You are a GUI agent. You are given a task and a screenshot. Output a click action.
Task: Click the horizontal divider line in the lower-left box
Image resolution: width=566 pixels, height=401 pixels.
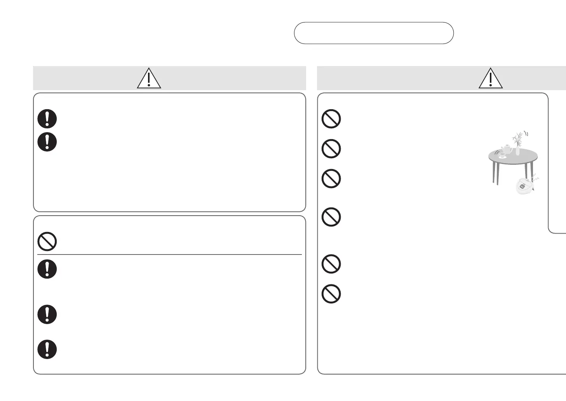pyautogui.click(x=169, y=255)
